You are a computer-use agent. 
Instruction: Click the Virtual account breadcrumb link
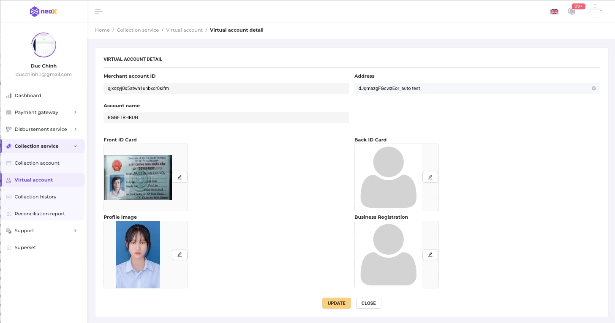click(x=184, y=30)
